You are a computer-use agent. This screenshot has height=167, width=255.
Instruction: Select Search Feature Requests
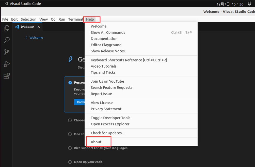click(141, 87)
